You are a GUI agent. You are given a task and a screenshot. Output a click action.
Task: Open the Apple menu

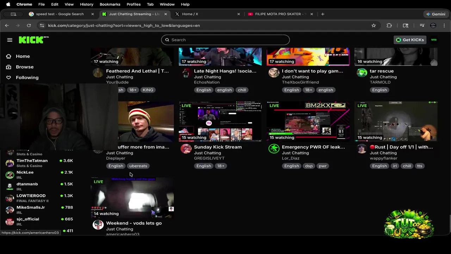pos(8,4)
